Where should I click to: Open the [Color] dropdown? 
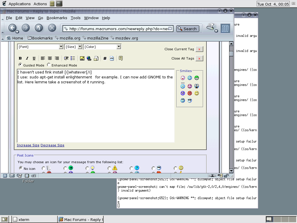click(102, 47)
